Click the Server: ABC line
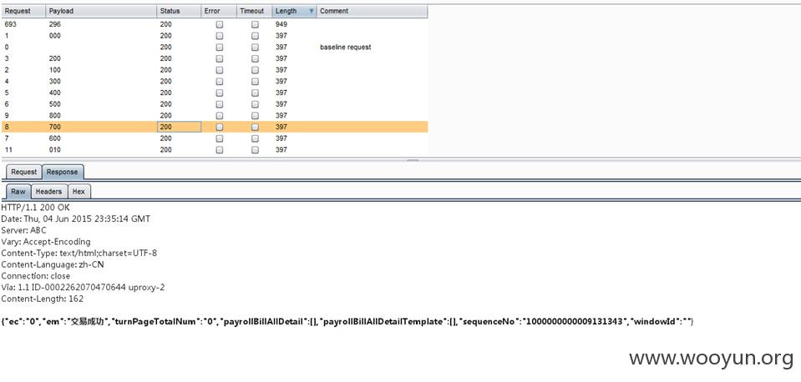The image size is (801, 382). [23, 230]
